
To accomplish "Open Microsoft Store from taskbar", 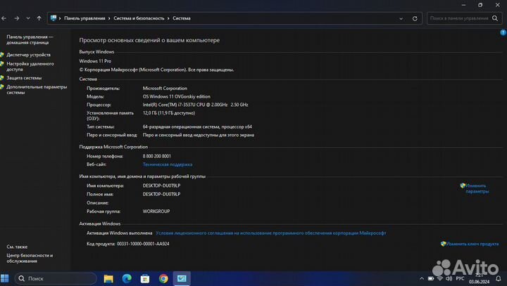I will 145,278.
